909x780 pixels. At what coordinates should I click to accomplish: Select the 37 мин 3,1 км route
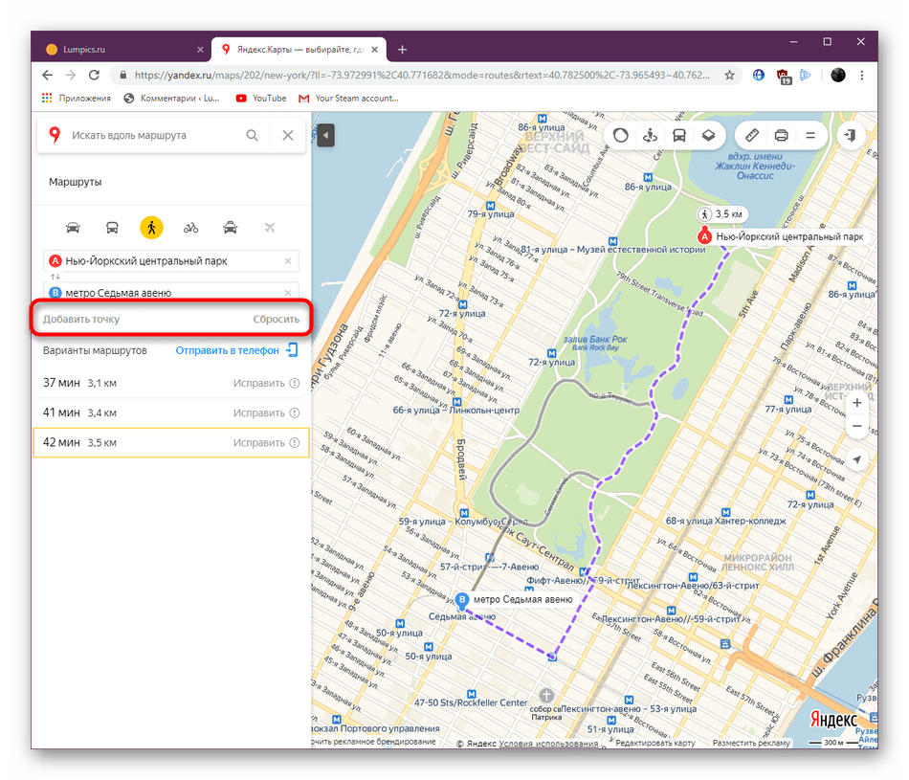click(x=171, y=384)
